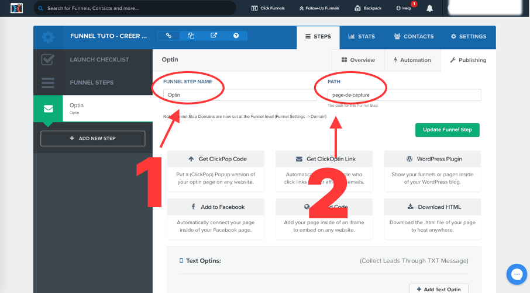Image resolution: width=530 pixels, height=293 pixels.
Task: Open the notifications bell
Action: click(429, 8)
